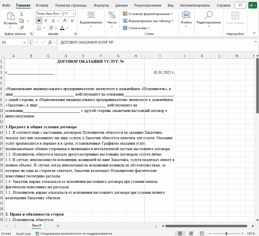Switch to Page Layout view in status bar
The image size is (259, 236).
coord(191,234)
